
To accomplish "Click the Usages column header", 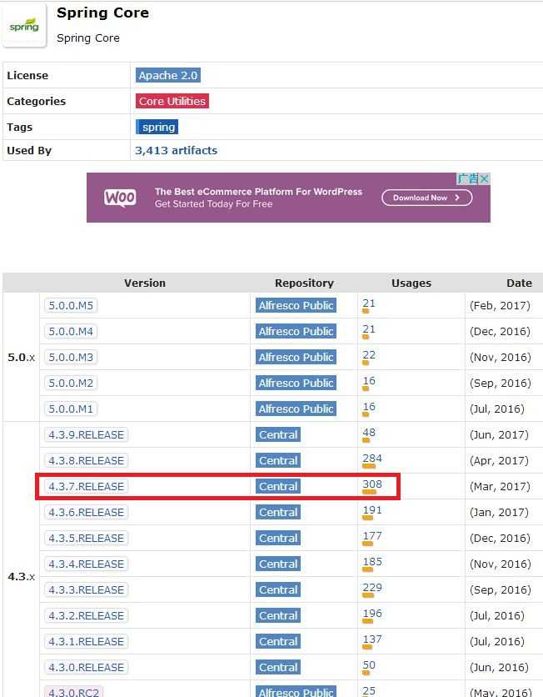I will click(x=411, y=283).
